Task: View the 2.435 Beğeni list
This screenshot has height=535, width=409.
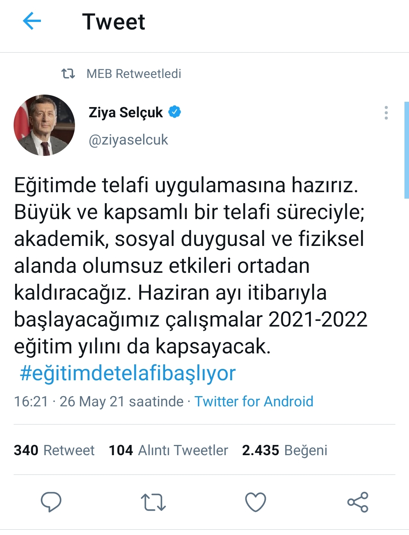Action: (x=285, y=450)
